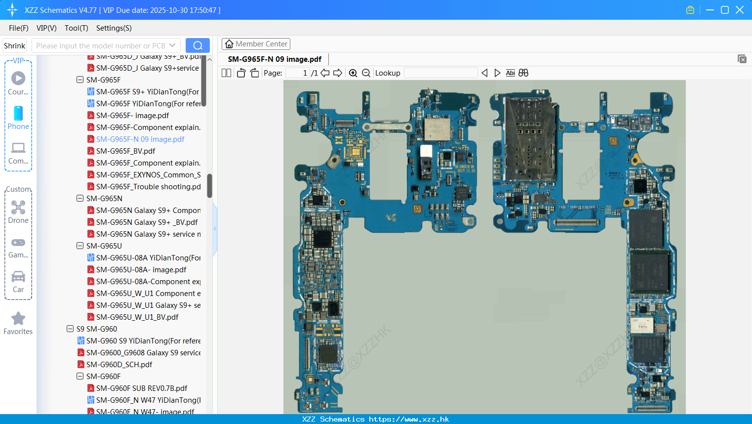Toggle the two-page view icon
This screenshot has height=424, width=752.
tap(226, 73)
